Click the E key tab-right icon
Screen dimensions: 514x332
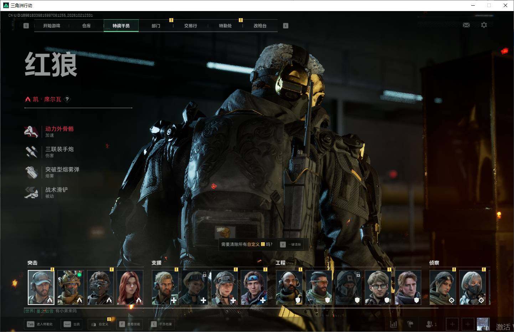(286, 26)
